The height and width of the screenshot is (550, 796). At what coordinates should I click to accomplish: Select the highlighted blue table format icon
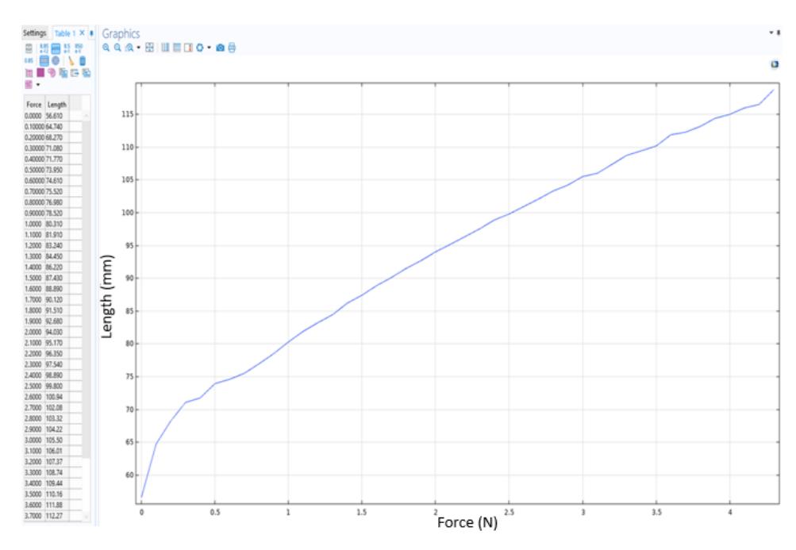[56, 48]
